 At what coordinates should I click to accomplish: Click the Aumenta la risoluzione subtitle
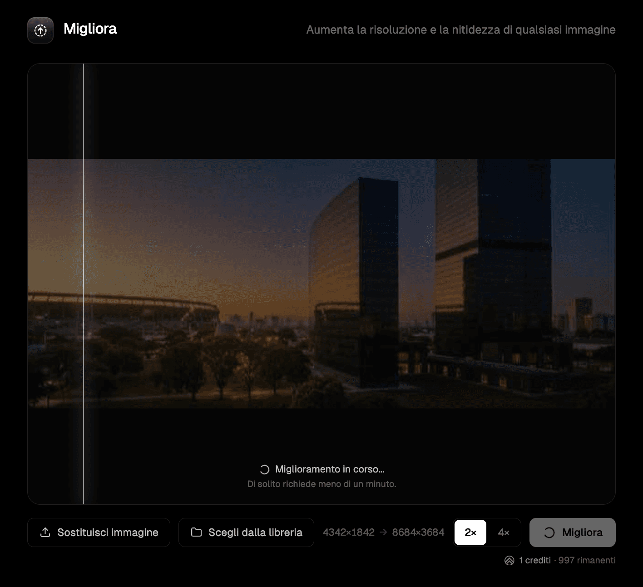461,30
